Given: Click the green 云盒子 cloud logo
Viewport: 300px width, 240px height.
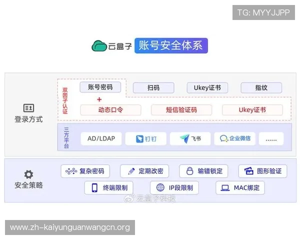Looking at the screenshot, I should (x=99, y=46).
